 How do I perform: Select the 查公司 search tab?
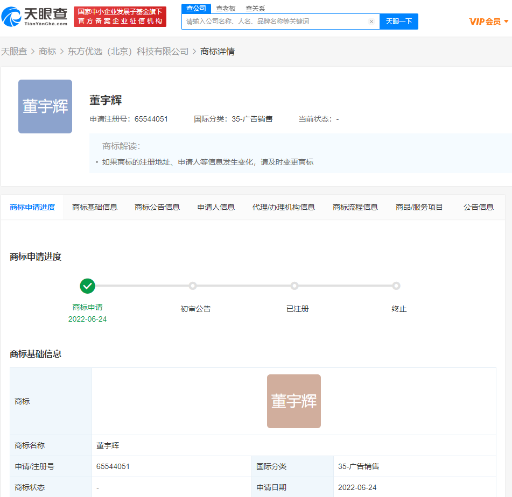pos(196,9)
